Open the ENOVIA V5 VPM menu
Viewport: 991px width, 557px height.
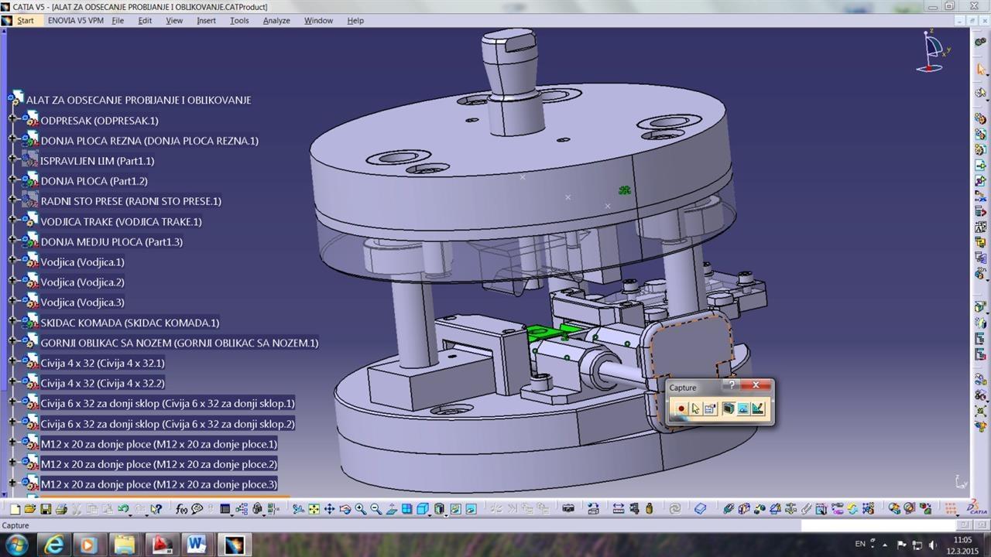click(75, 20)
